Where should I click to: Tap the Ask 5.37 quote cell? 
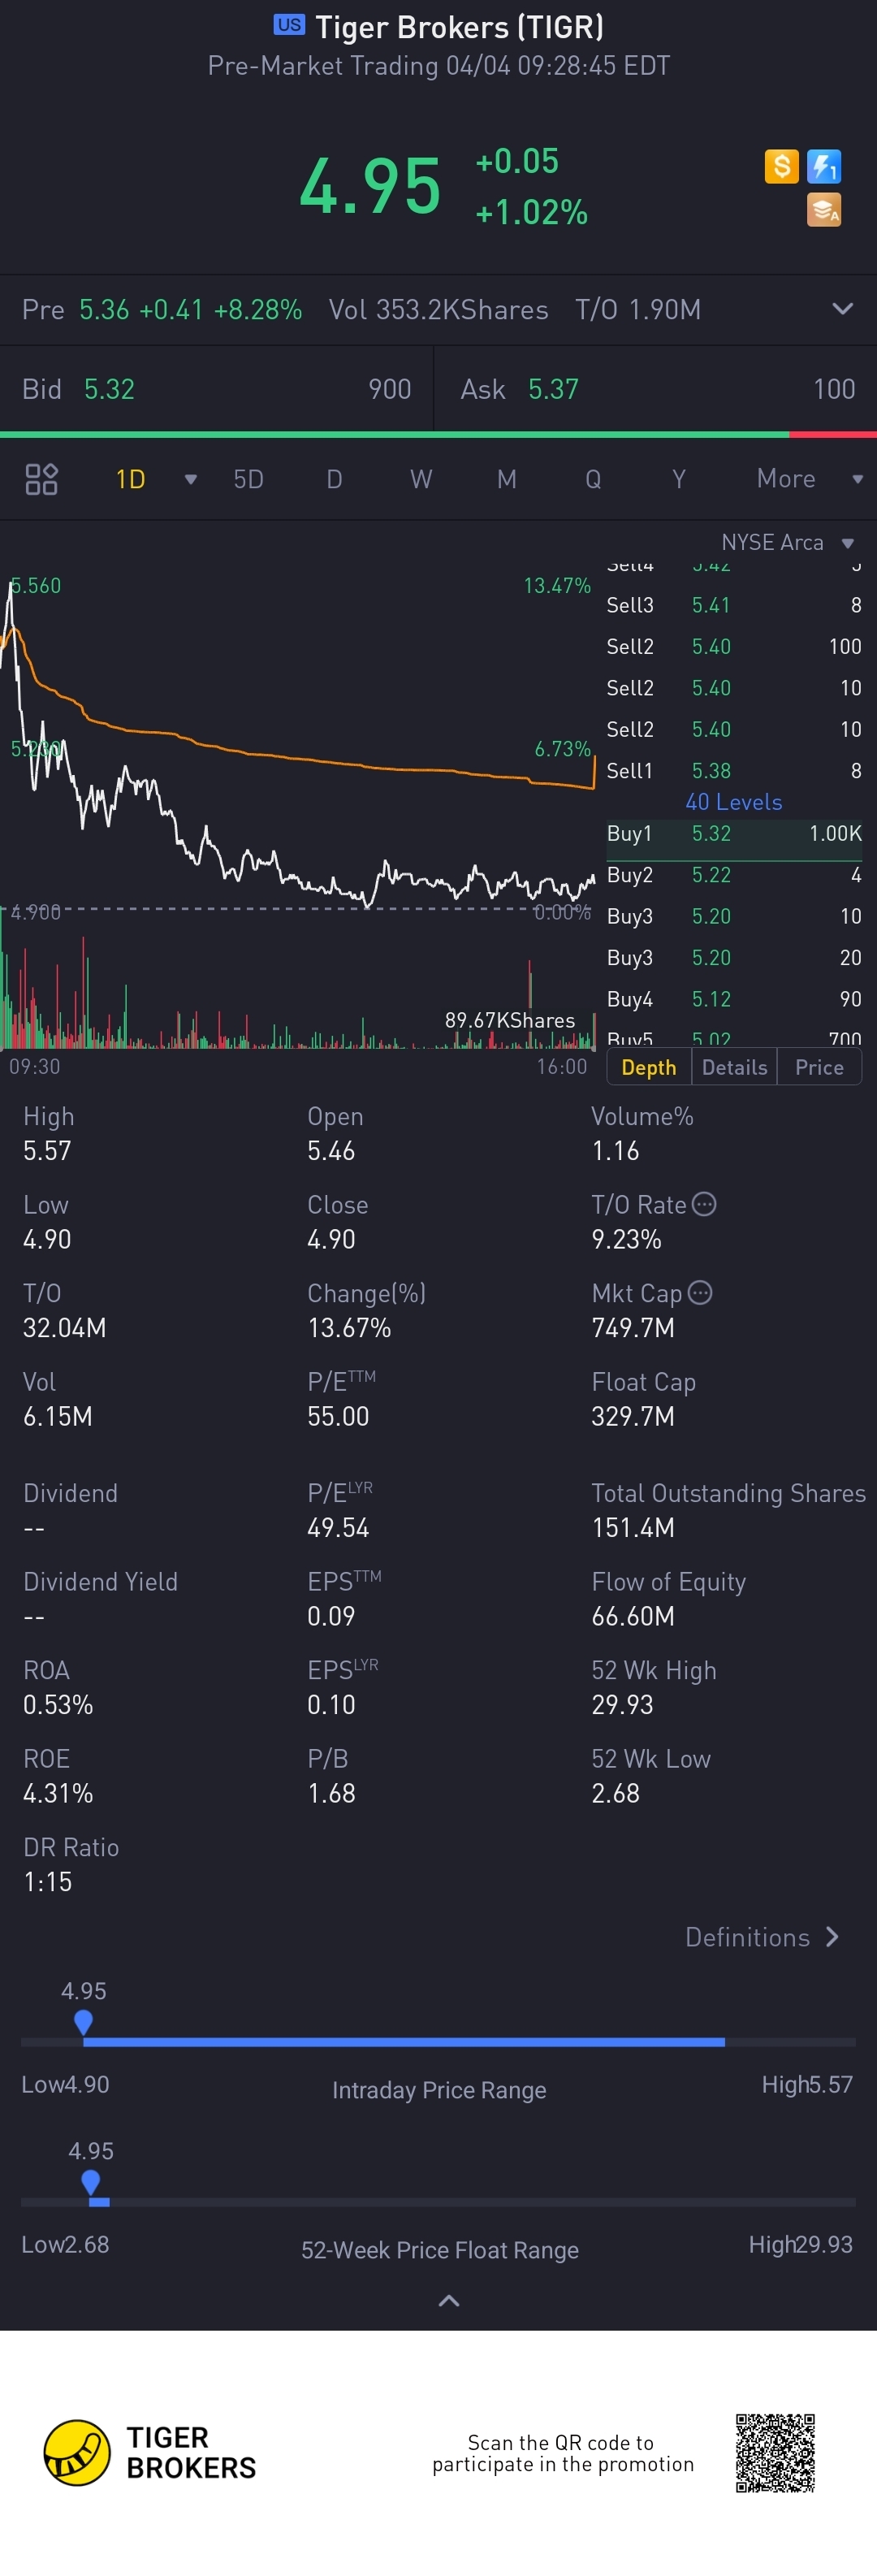(x=656, y=389)
